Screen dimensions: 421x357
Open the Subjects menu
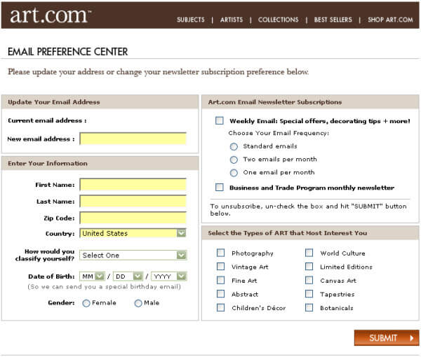click(x=191, y=20)
